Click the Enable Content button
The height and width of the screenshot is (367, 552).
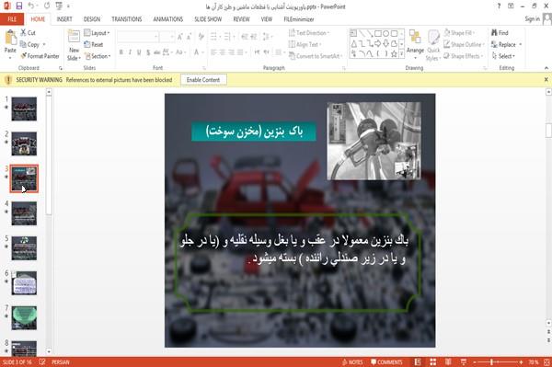(x=203, y=80)
